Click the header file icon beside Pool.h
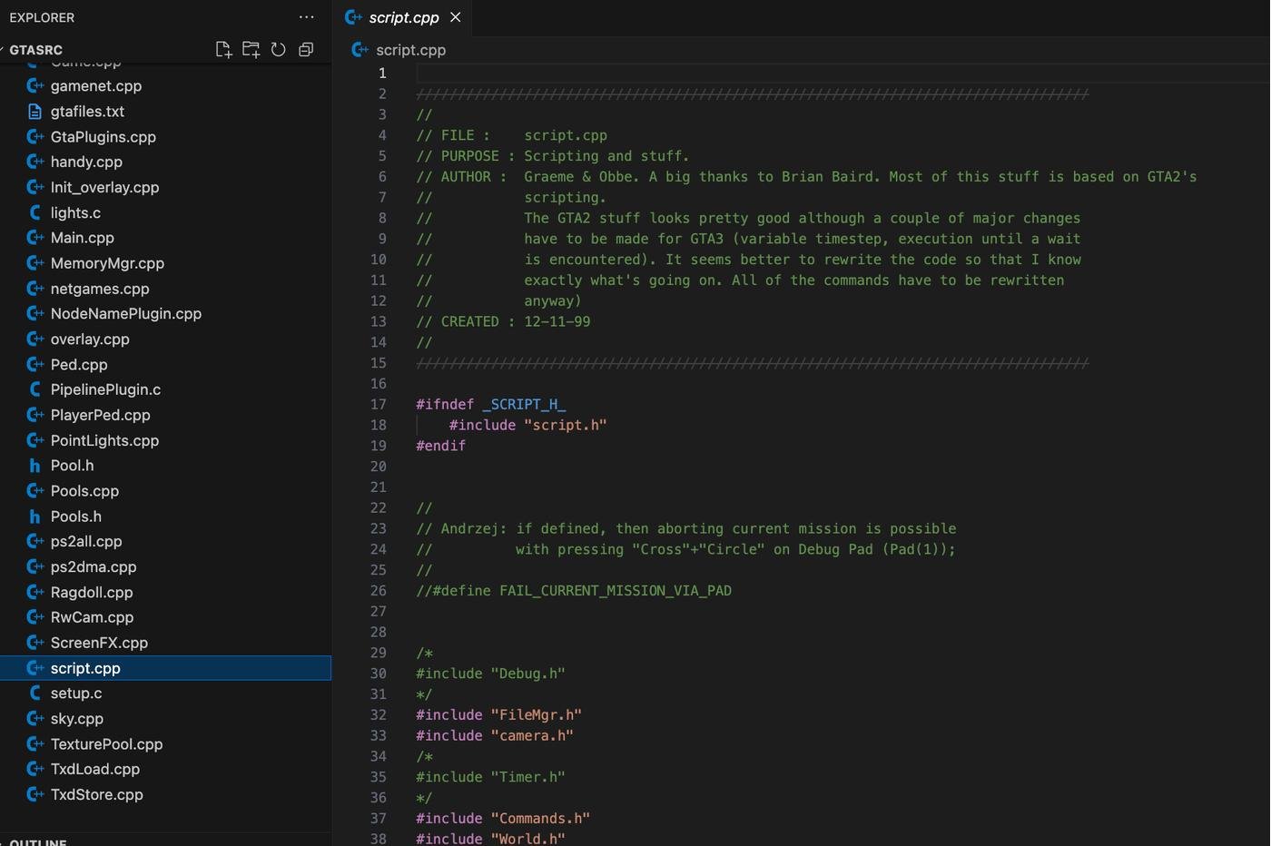1271x846 pixels. 35,466
